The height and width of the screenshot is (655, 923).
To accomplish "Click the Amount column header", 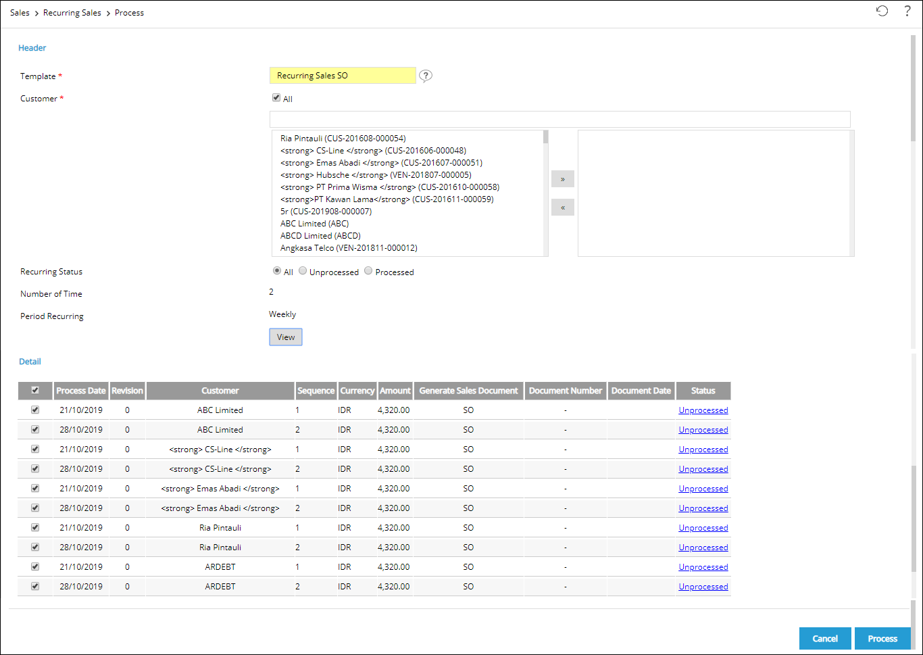I will [x=395, y=391].
